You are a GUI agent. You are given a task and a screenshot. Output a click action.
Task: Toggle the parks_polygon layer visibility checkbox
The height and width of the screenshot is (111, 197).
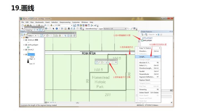[26, 45]
